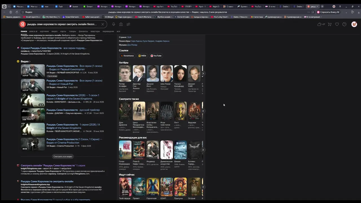
Task: Open Спросить Алису AI assistant
Action: [x=328, y=12]
